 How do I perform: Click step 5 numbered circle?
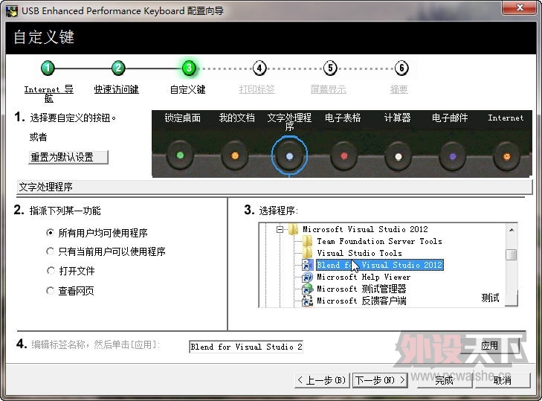[330, 68]
